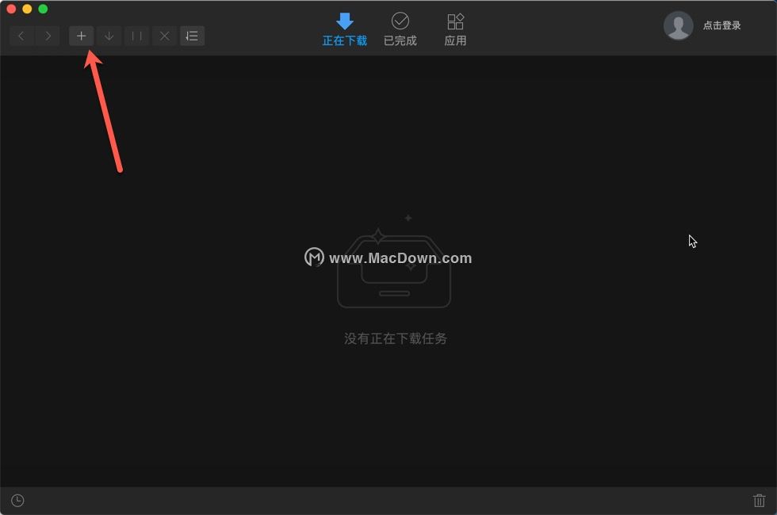Switch to 正在下载 tab
This screenshot has height=515, width=777.
pos(345,30)
